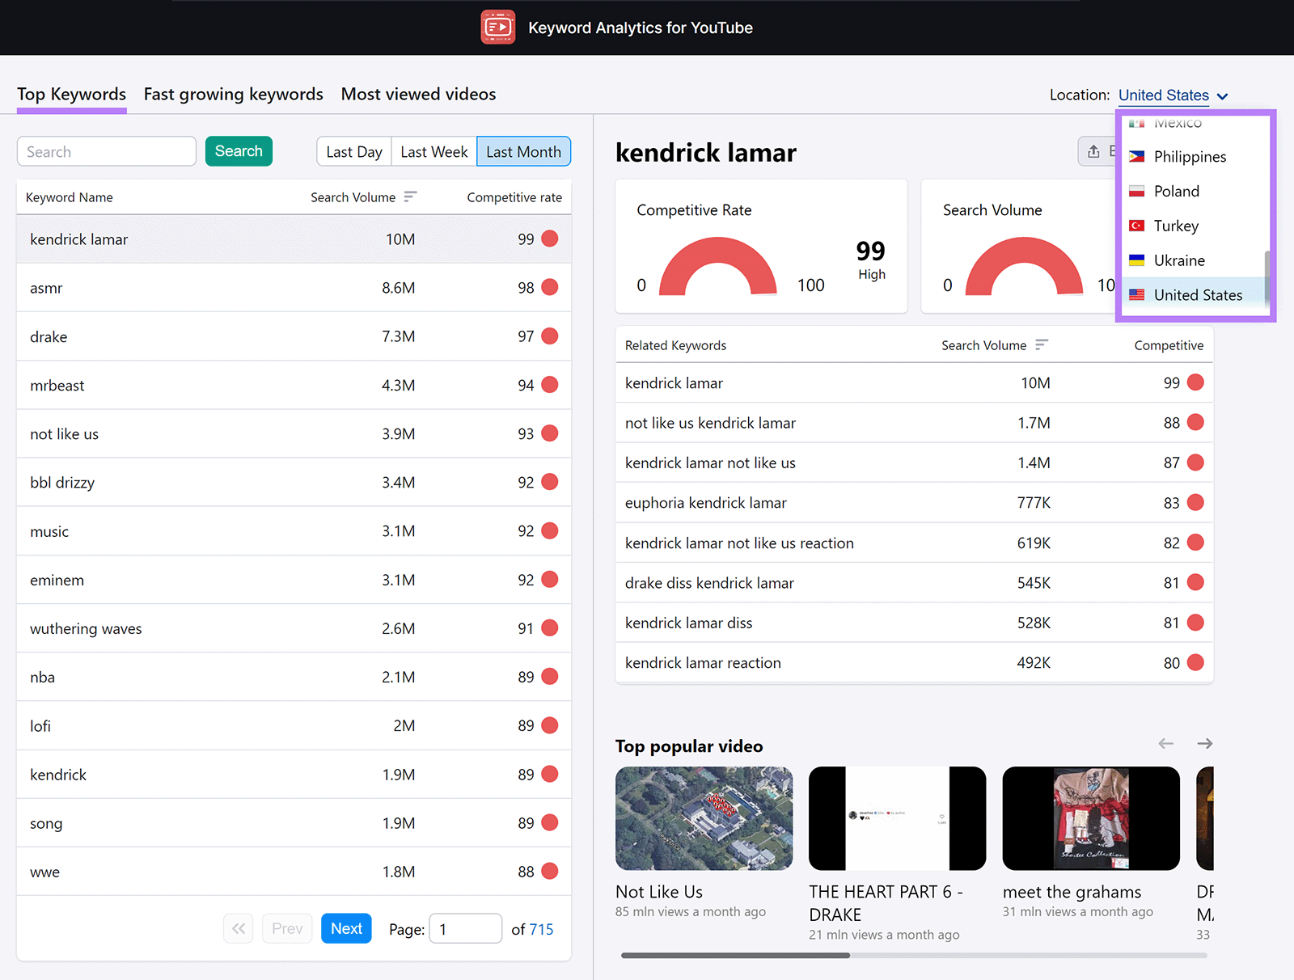Click the keyword Search input field
The image size is (1294, 980).
[x=107, y=152]
